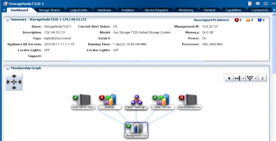This screenshot has height=141, width=276.
Task: Click the Appliance Kit Version value
Action: [x=59, y=44]
